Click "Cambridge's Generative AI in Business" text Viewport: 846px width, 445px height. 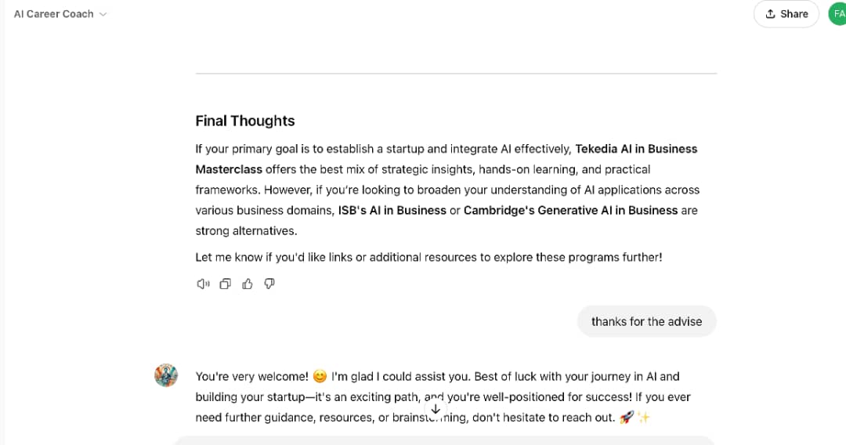coord(570,210)
